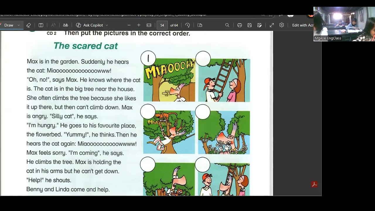This screenshot has width=375, height=211.
Task: Zoom in with the plus icon
Action: coord(139,25)
